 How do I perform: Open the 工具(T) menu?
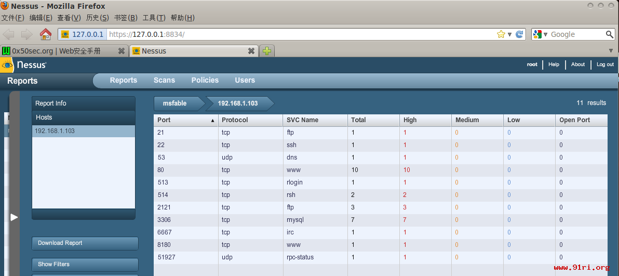tap(154, 18)
